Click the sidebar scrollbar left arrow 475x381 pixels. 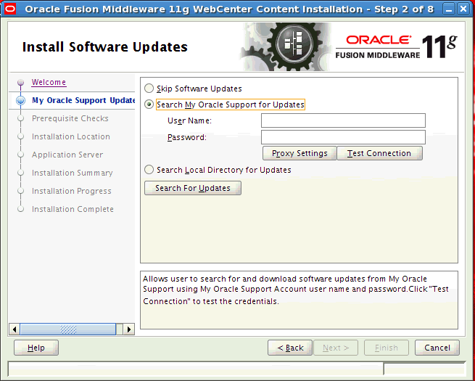(15, 329)
